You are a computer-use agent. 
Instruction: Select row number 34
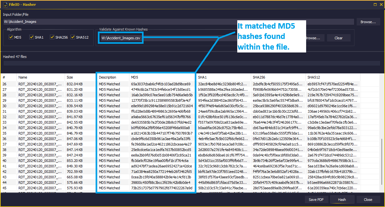click(x=5, y=128)
